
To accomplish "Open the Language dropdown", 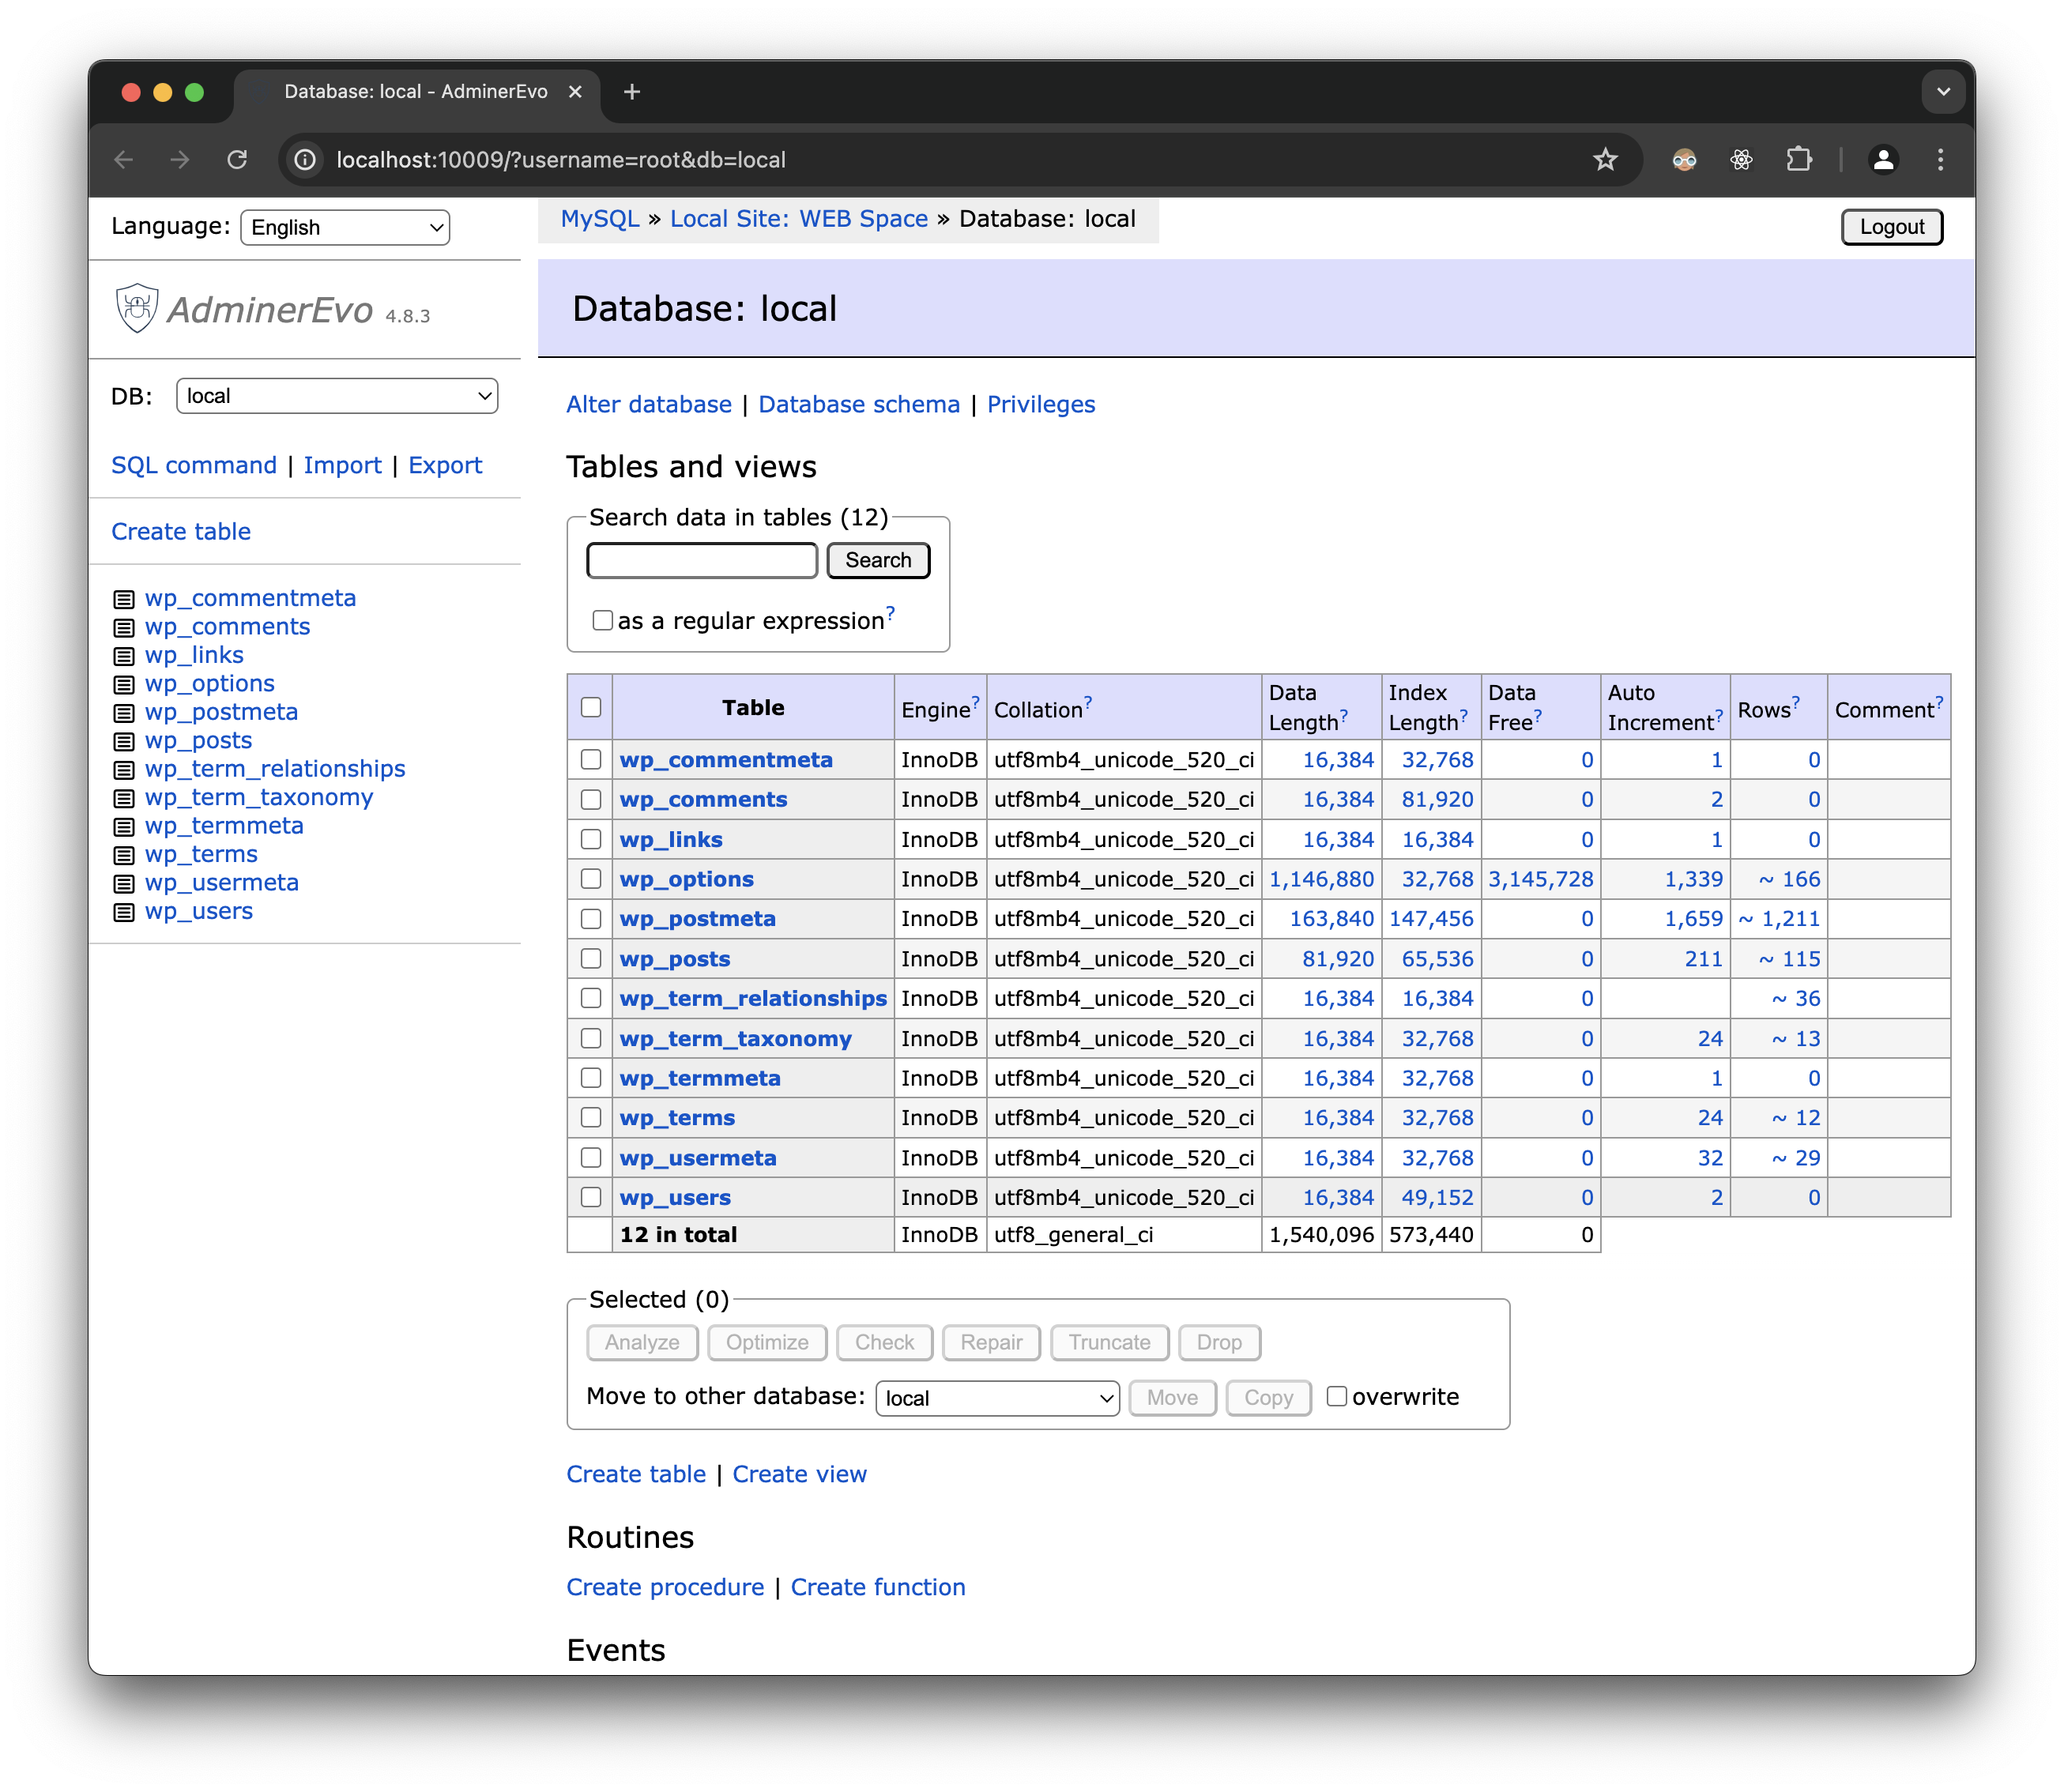I will [344, 227].
